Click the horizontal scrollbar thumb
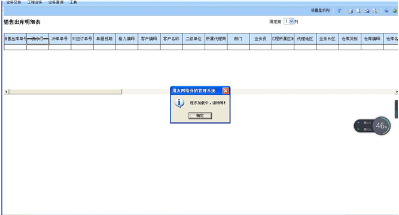The width and height of the screenshot is (399, 215). pos(65,91)
